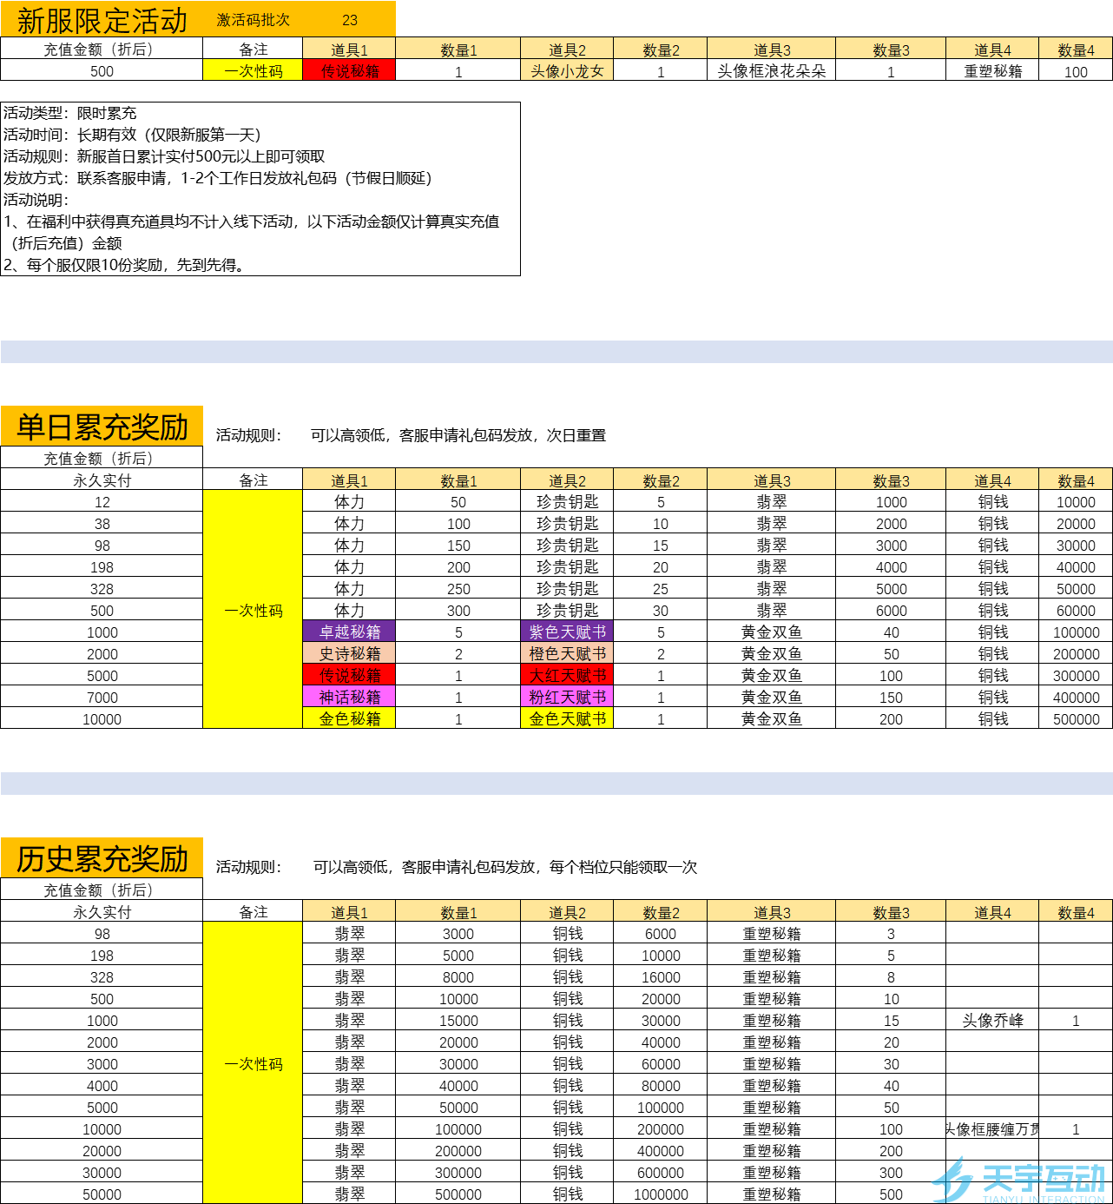Click the purple 卓越秘籍 cell
Viewport: 1113px width, 1204px height.
pyautogui.click(x=349, y=632)
